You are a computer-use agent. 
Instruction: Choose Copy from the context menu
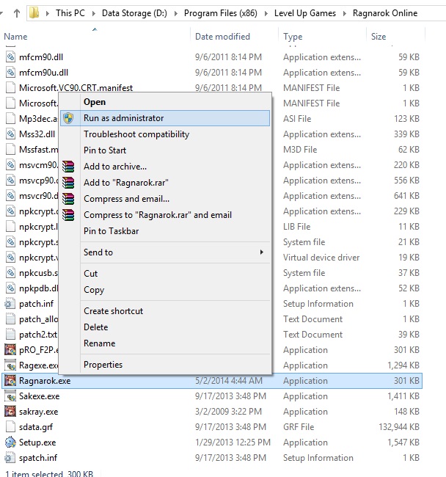[x=164, y=290]
